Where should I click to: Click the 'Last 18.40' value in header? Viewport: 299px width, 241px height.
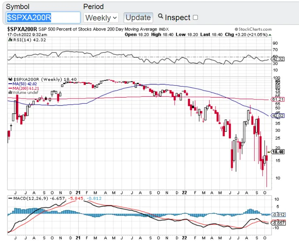[x=211, y=35]
